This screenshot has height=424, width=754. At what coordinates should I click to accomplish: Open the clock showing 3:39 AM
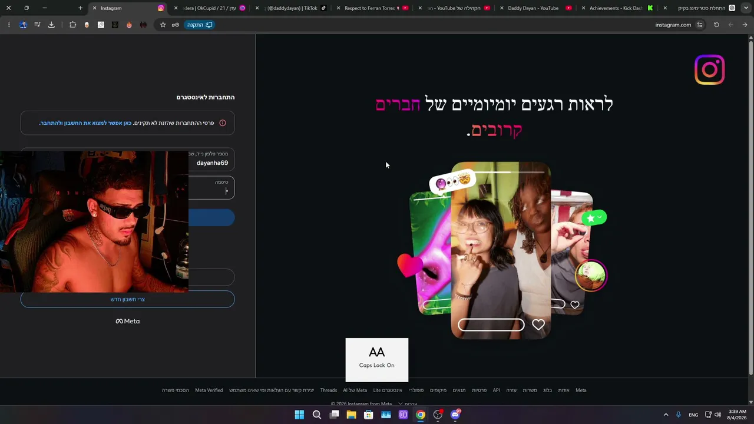738,415
